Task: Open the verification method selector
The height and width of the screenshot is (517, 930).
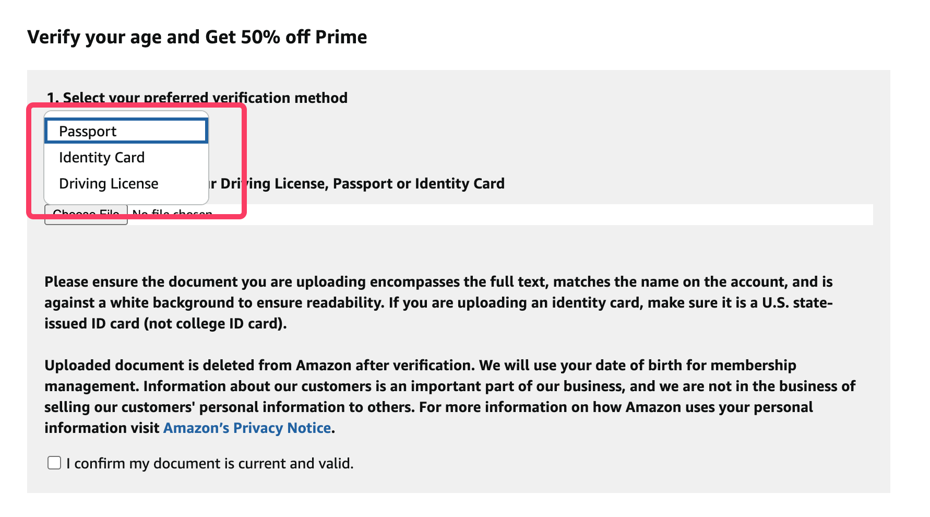Action: point(125,131)
